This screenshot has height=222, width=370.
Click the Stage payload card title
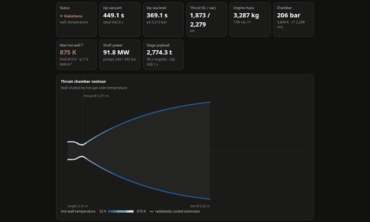point(158,45)
